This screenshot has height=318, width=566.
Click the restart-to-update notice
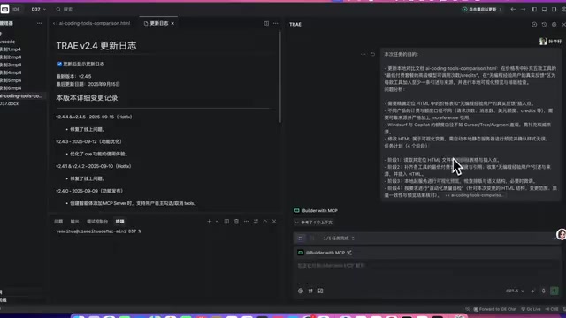point(482,9)
